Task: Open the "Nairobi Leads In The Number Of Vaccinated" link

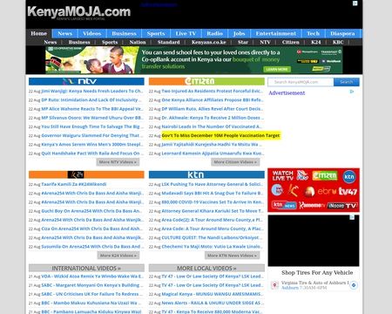Action: tap(212, 126)
